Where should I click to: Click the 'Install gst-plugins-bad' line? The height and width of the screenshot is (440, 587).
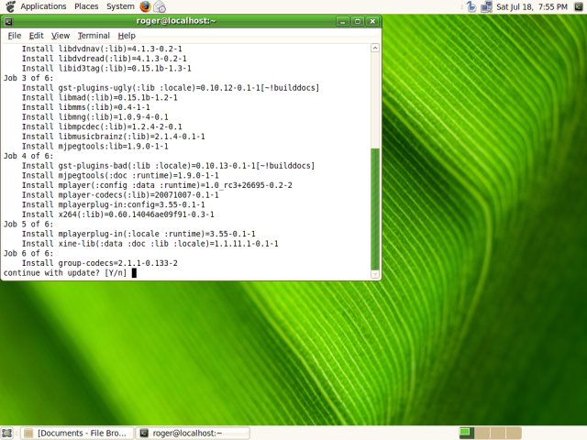click(168, 165)
